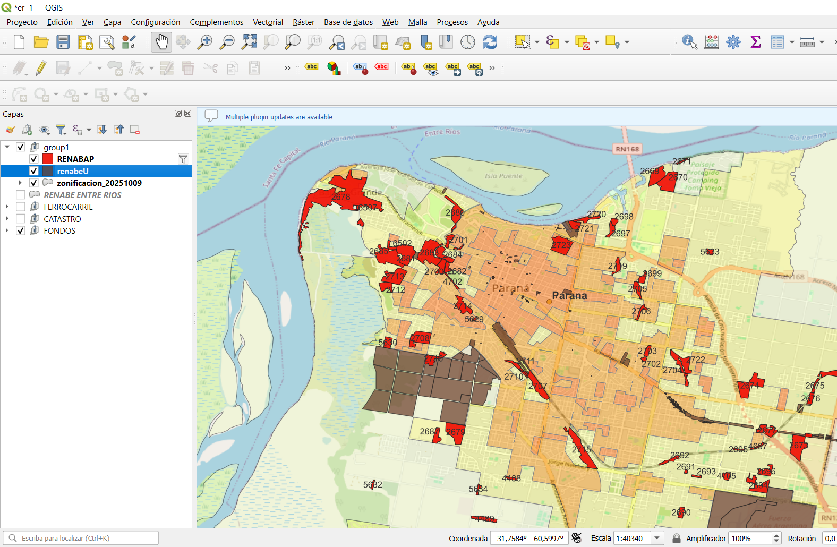The image size is (837, 547).
Task: Click the Refresh map icon
Action: 490,42
